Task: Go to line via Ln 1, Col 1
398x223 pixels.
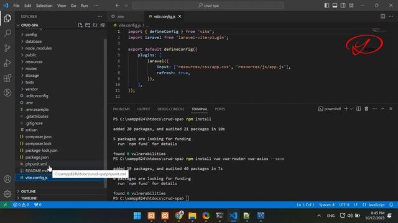Action: (x=305, y=205)
